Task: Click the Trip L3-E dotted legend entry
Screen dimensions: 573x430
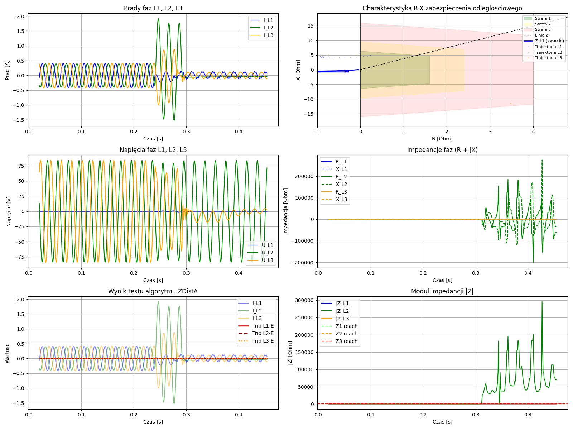Action: [x=263, y=341]
